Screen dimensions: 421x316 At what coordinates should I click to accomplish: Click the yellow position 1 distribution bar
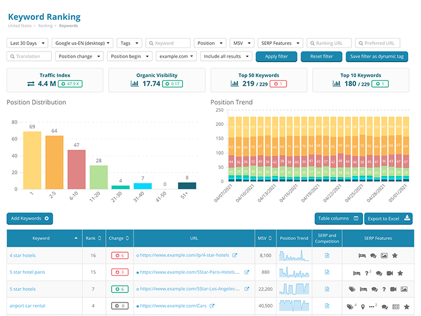(32, 160)
